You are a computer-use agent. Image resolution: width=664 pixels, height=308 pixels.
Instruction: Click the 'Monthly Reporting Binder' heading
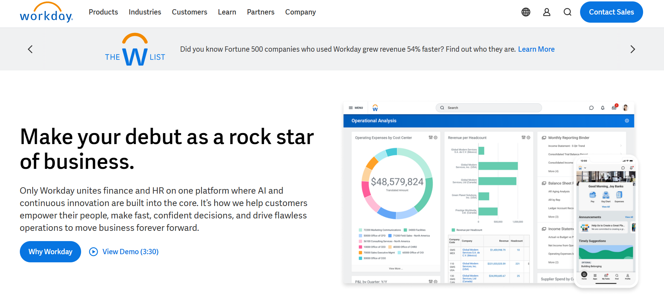pos(569,138)
